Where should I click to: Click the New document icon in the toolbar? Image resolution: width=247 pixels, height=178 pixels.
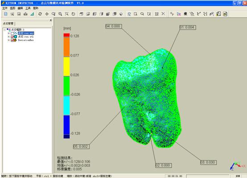point(5,14)
